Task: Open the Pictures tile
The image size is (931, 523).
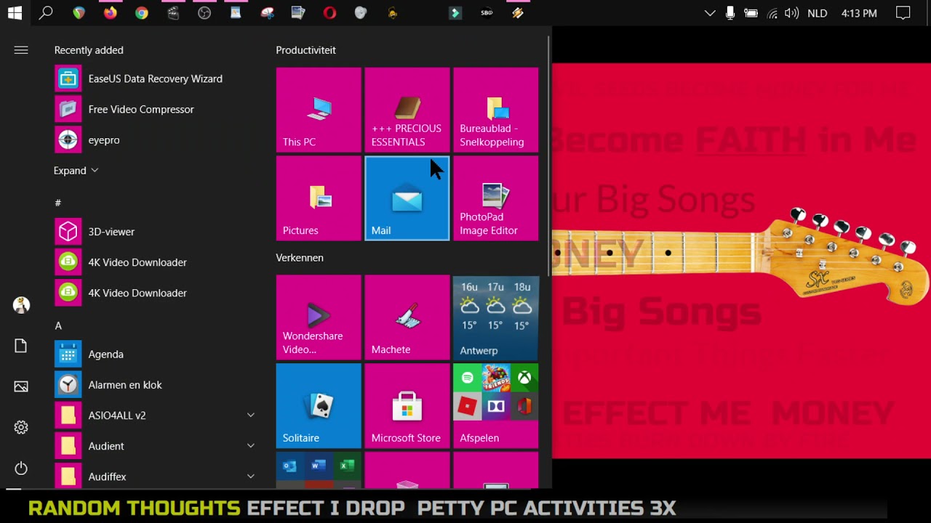Action: coord(319,198)
